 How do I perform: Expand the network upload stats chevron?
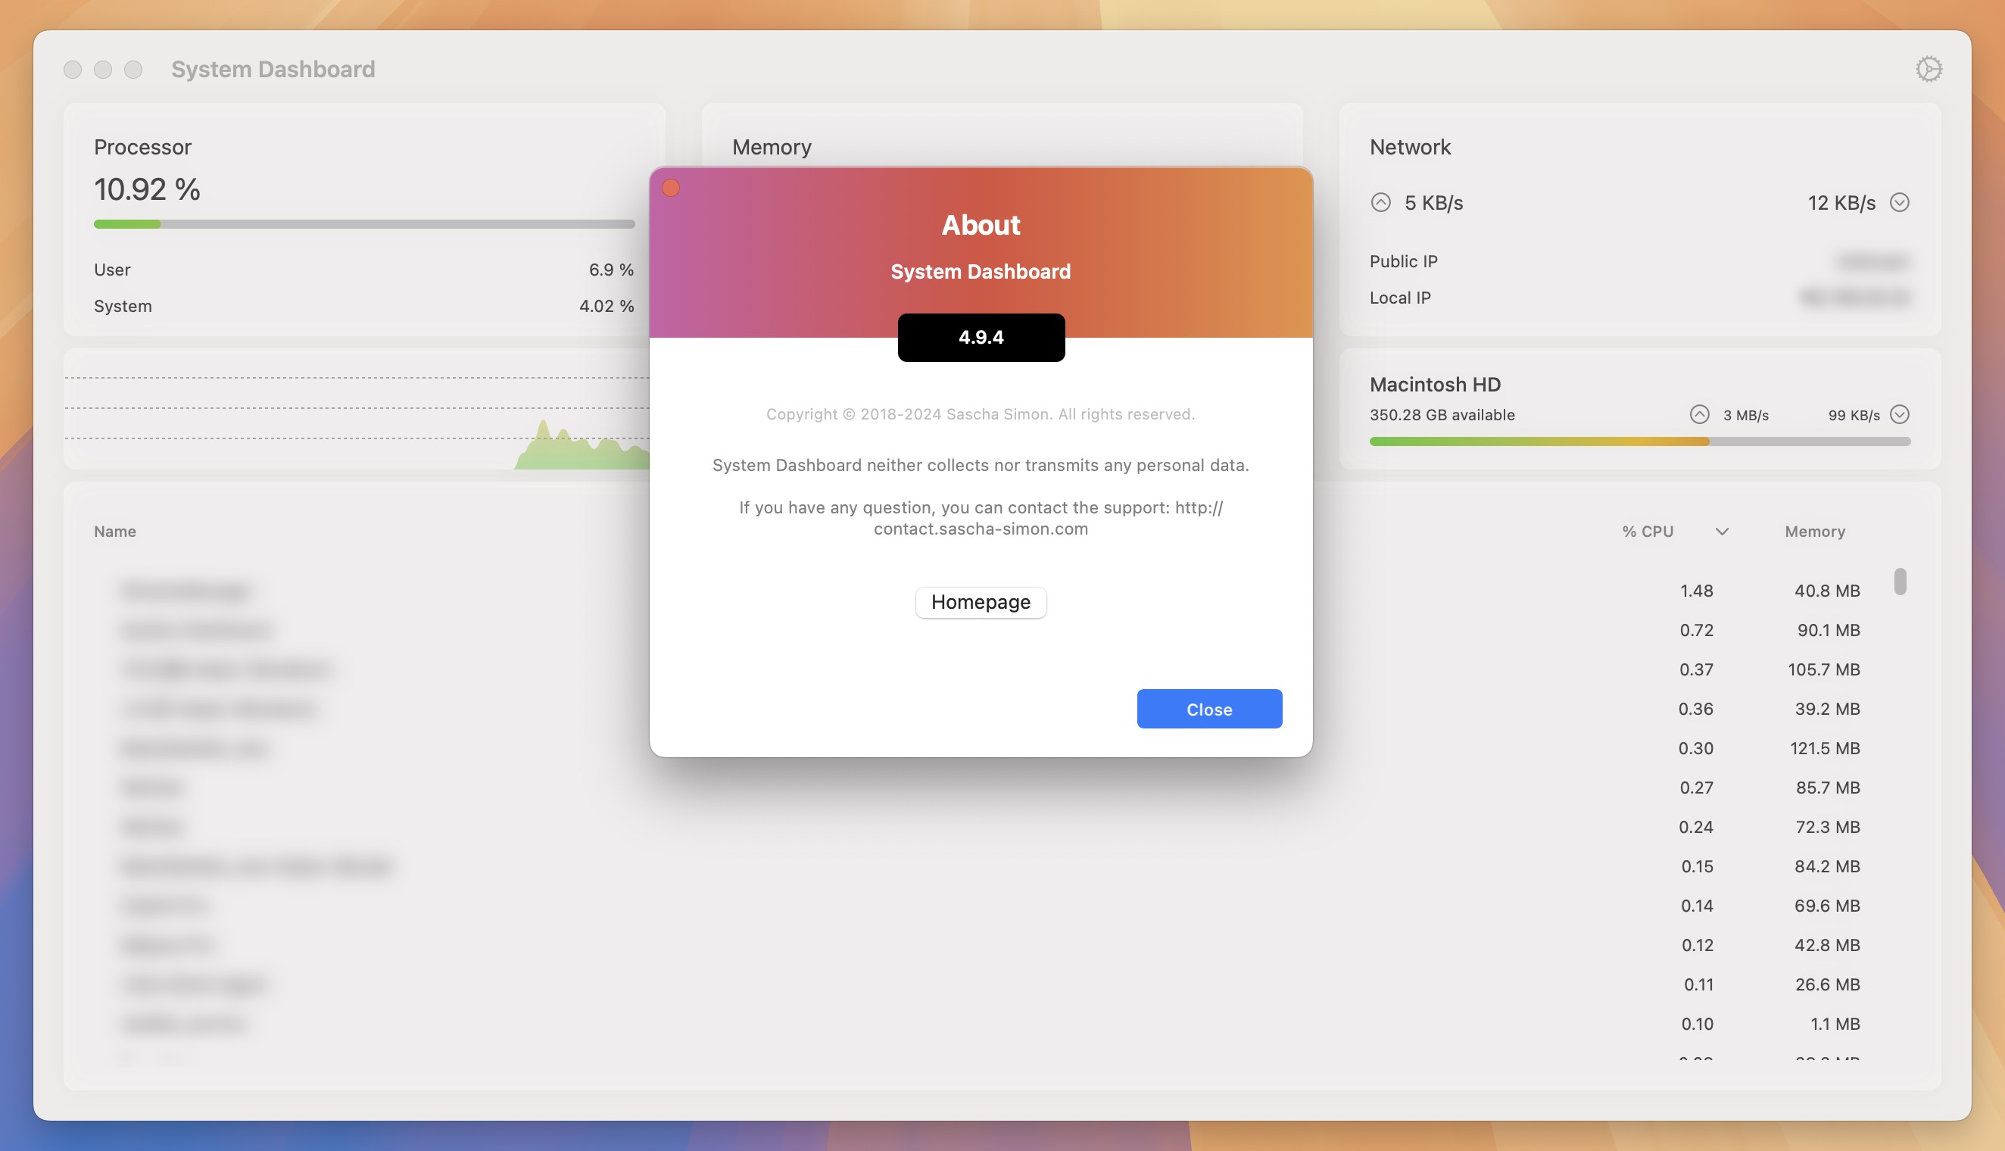pos(1380,201)
